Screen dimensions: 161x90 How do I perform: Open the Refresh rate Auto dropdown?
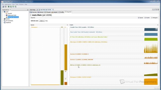pyautogui.click(x=42, y=21)
